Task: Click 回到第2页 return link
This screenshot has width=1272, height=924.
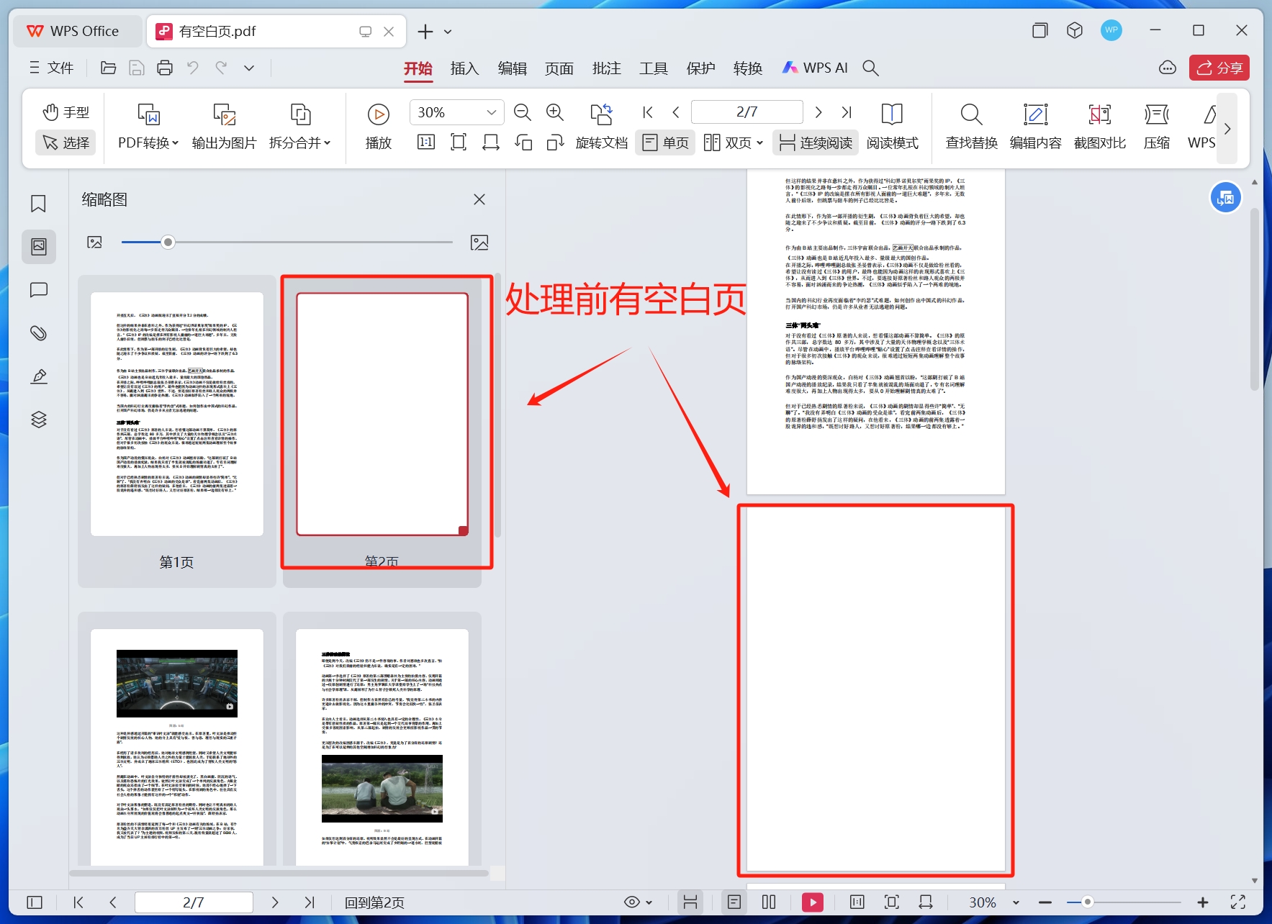Action: [374, 902]
